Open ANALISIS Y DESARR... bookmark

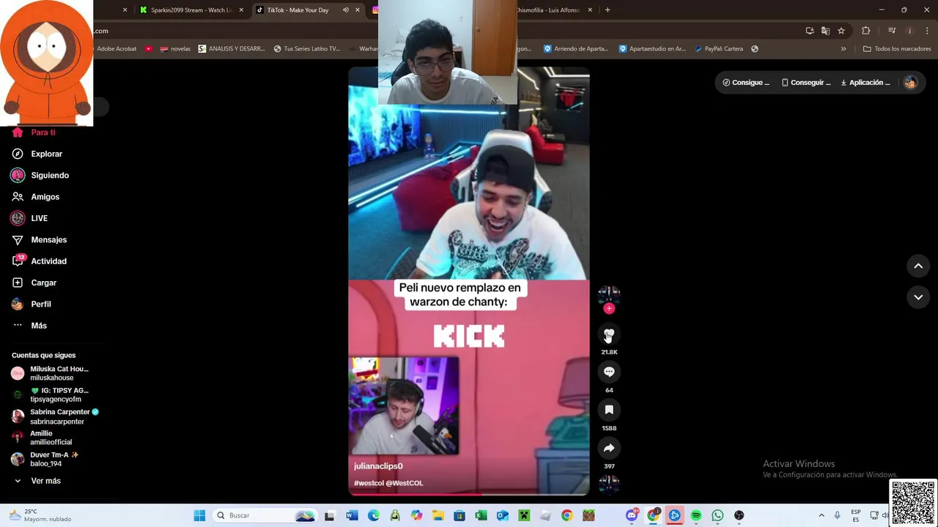coord(232,49)
